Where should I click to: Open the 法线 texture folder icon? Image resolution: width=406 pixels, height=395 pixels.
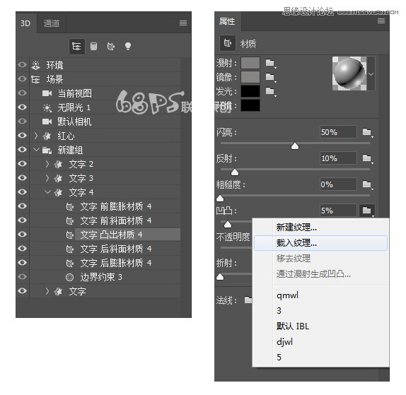(248, 300)
